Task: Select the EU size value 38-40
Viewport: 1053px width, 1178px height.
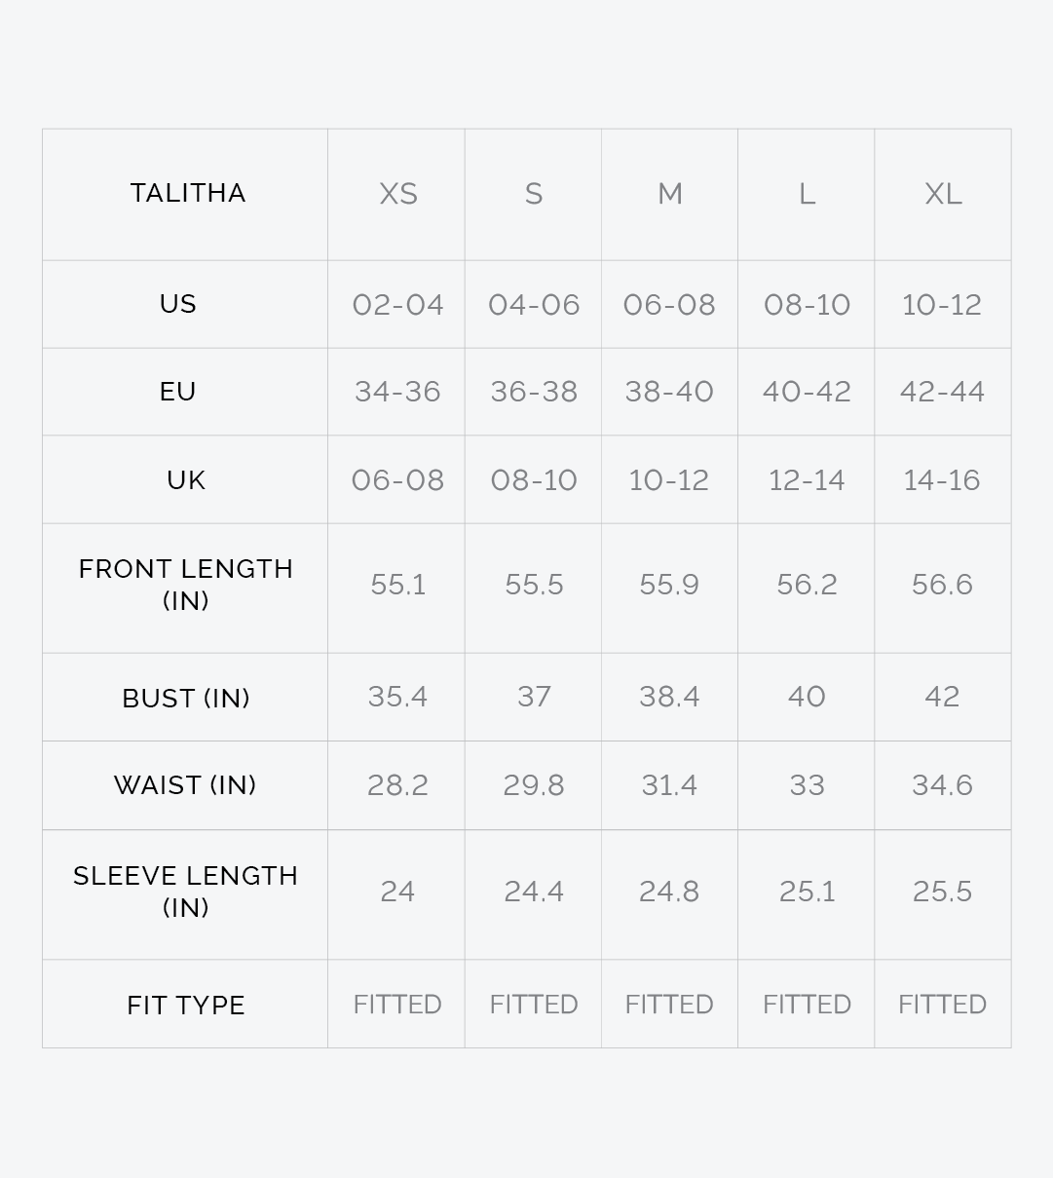Action: coord(669,392)
